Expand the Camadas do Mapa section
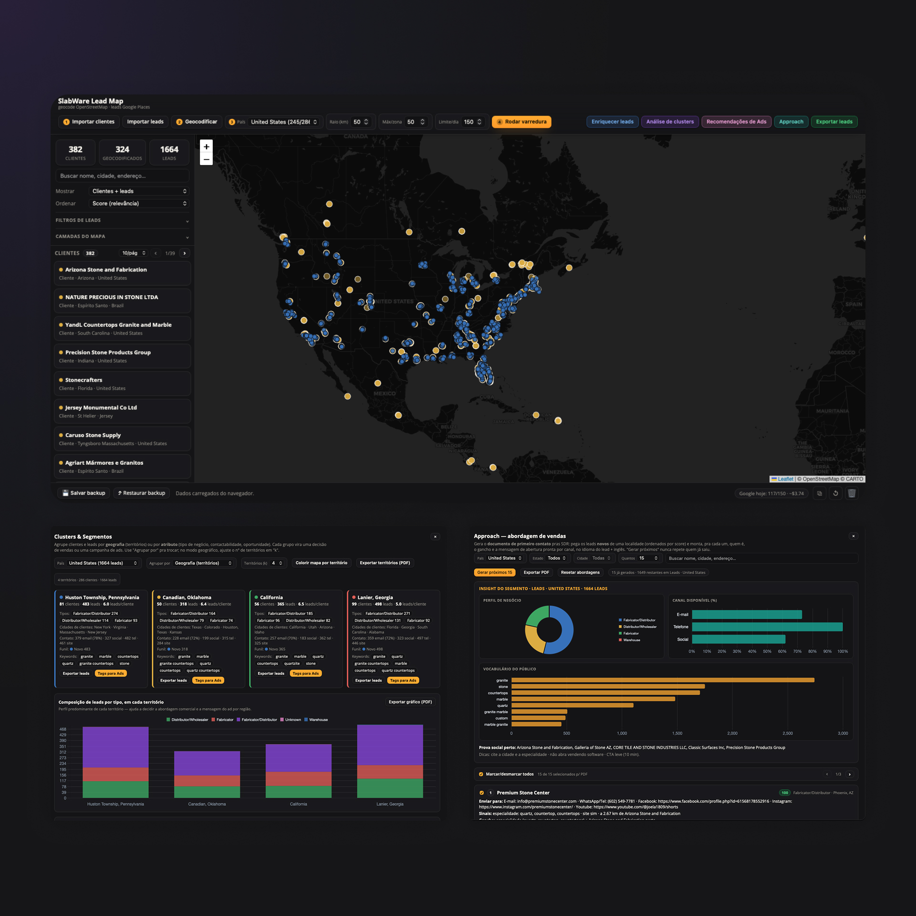This screenshot has width=916, height=916. coord(122,237)
